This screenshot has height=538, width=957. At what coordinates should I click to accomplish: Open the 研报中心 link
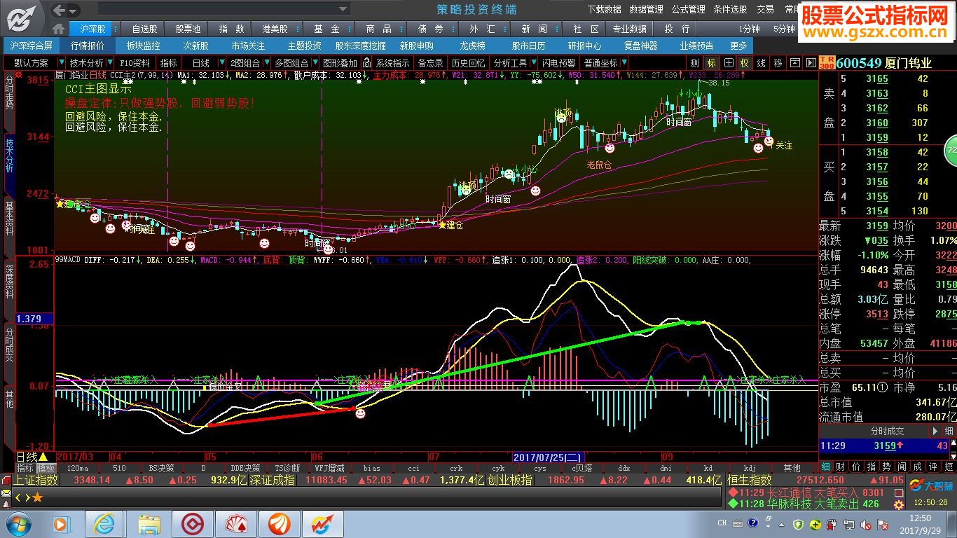584,46
